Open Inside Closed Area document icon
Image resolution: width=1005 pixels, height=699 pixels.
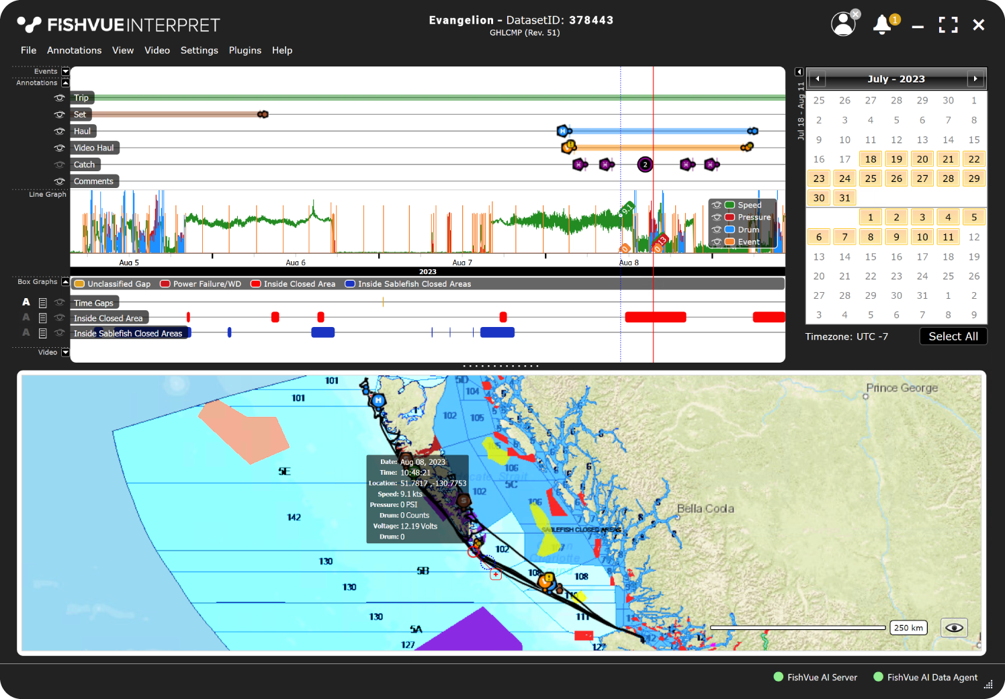43,318
